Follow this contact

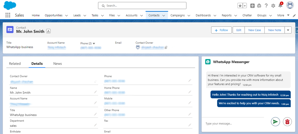(x=221, y=30)
